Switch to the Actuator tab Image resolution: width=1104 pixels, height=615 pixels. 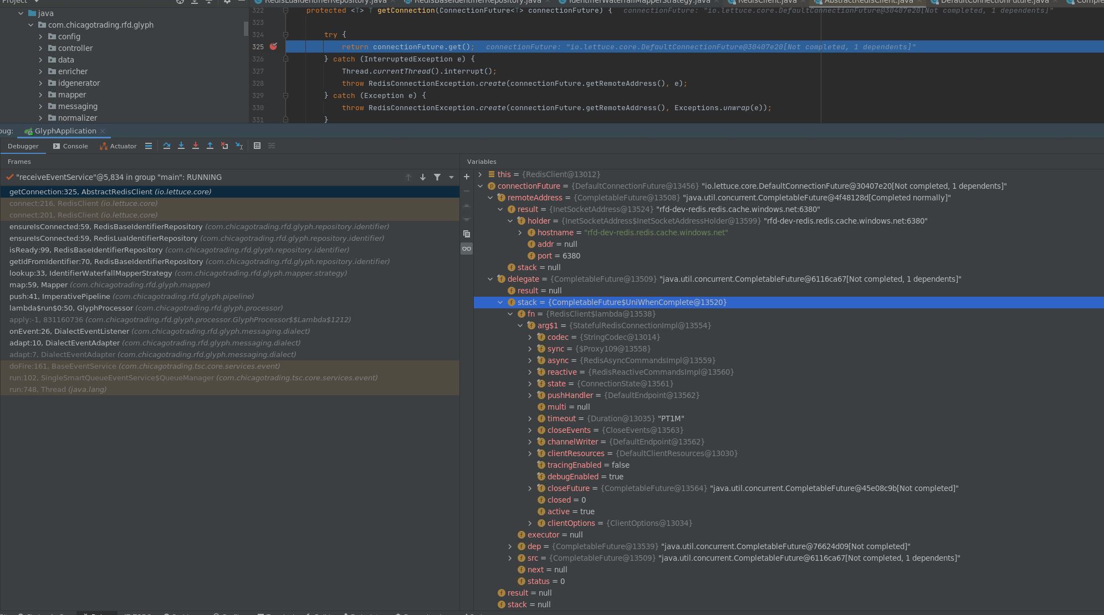coord(118,146)
